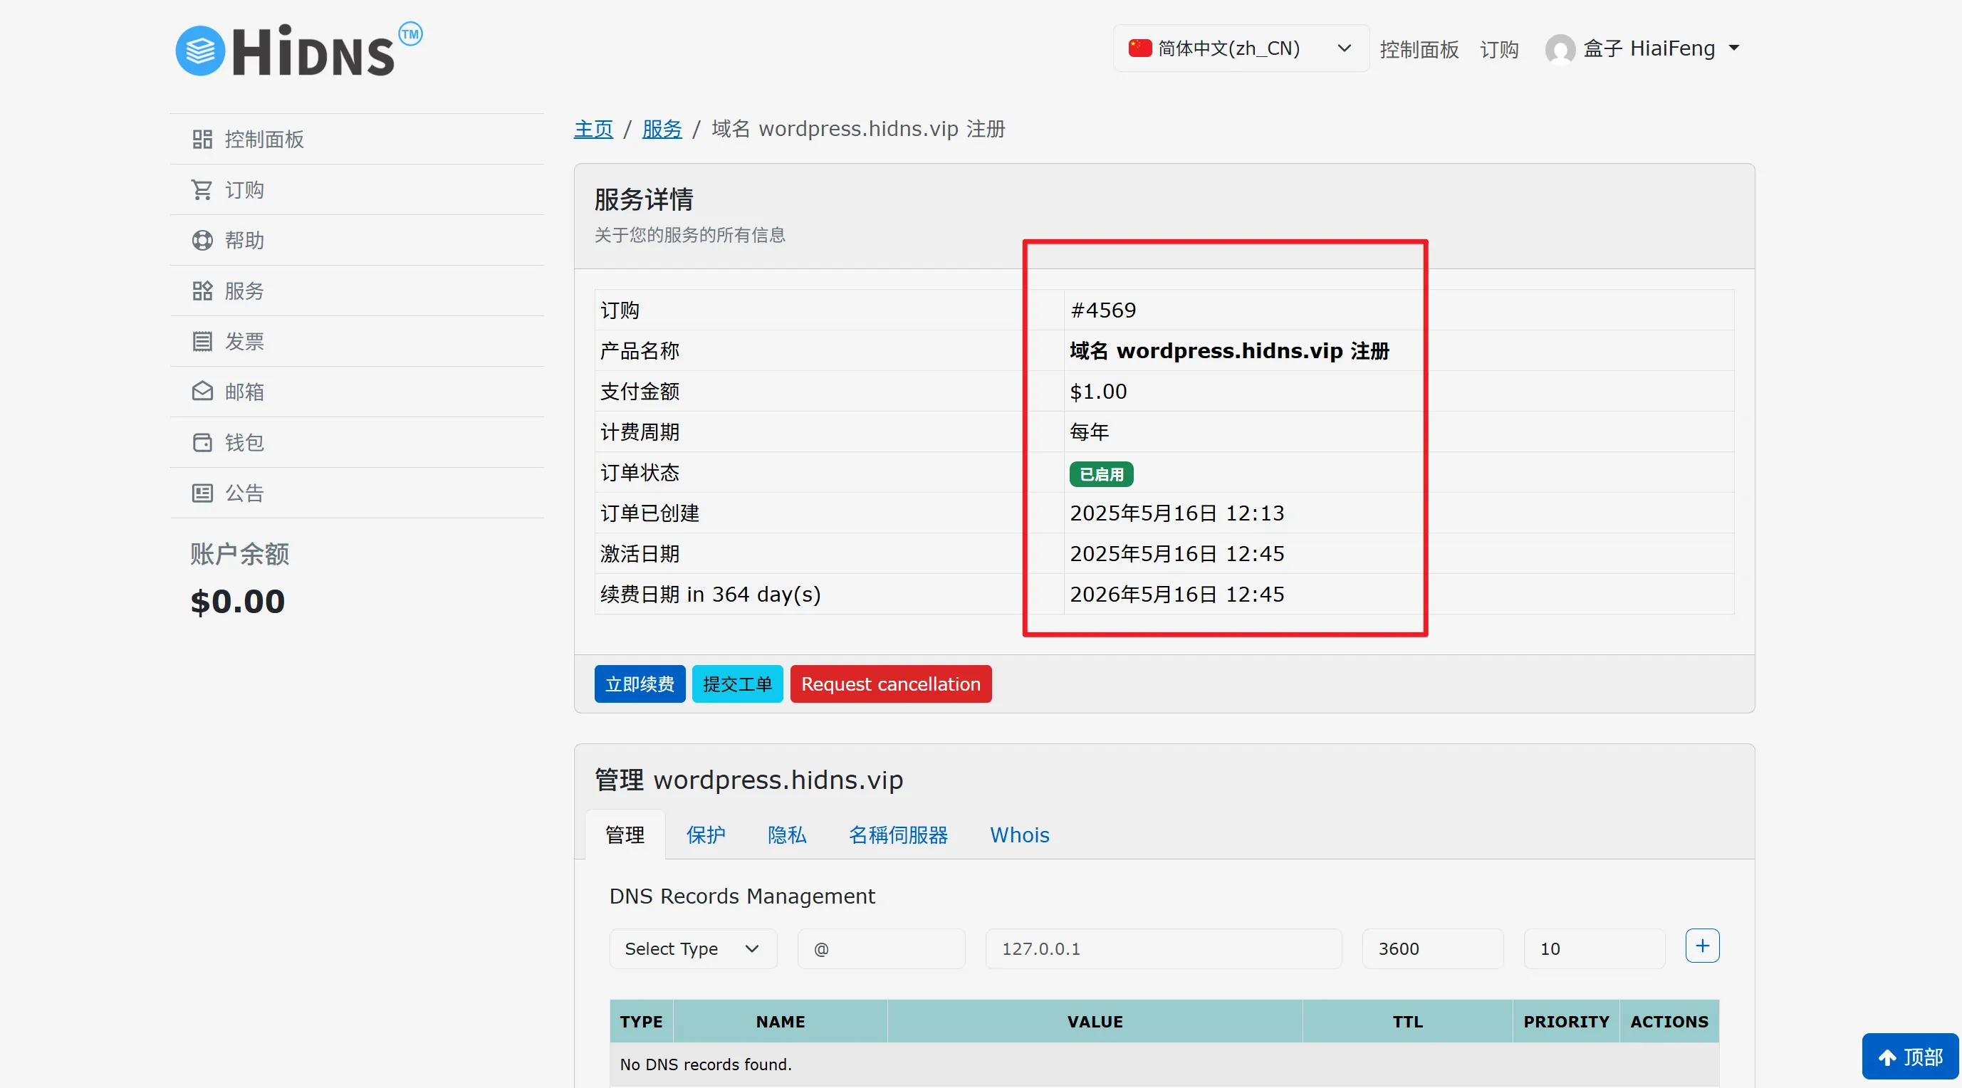
Task: Click the bold product name 域名 wordpress.hidns.vip 注册
Action: 1229,350
